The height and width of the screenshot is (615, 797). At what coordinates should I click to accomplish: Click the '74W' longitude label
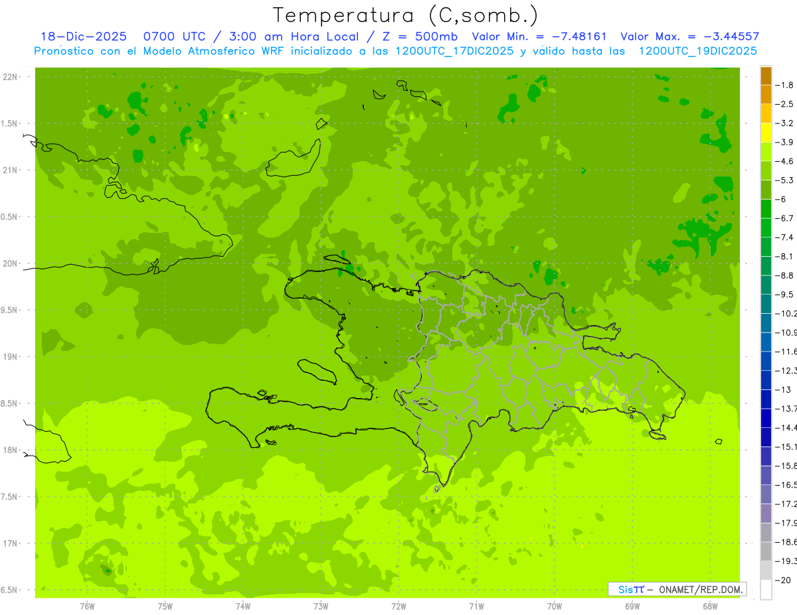243,606
